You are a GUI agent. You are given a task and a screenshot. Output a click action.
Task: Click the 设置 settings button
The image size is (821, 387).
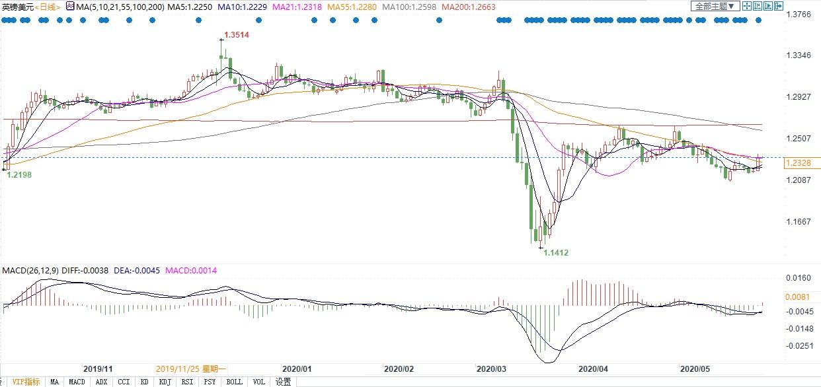[283, 382]
